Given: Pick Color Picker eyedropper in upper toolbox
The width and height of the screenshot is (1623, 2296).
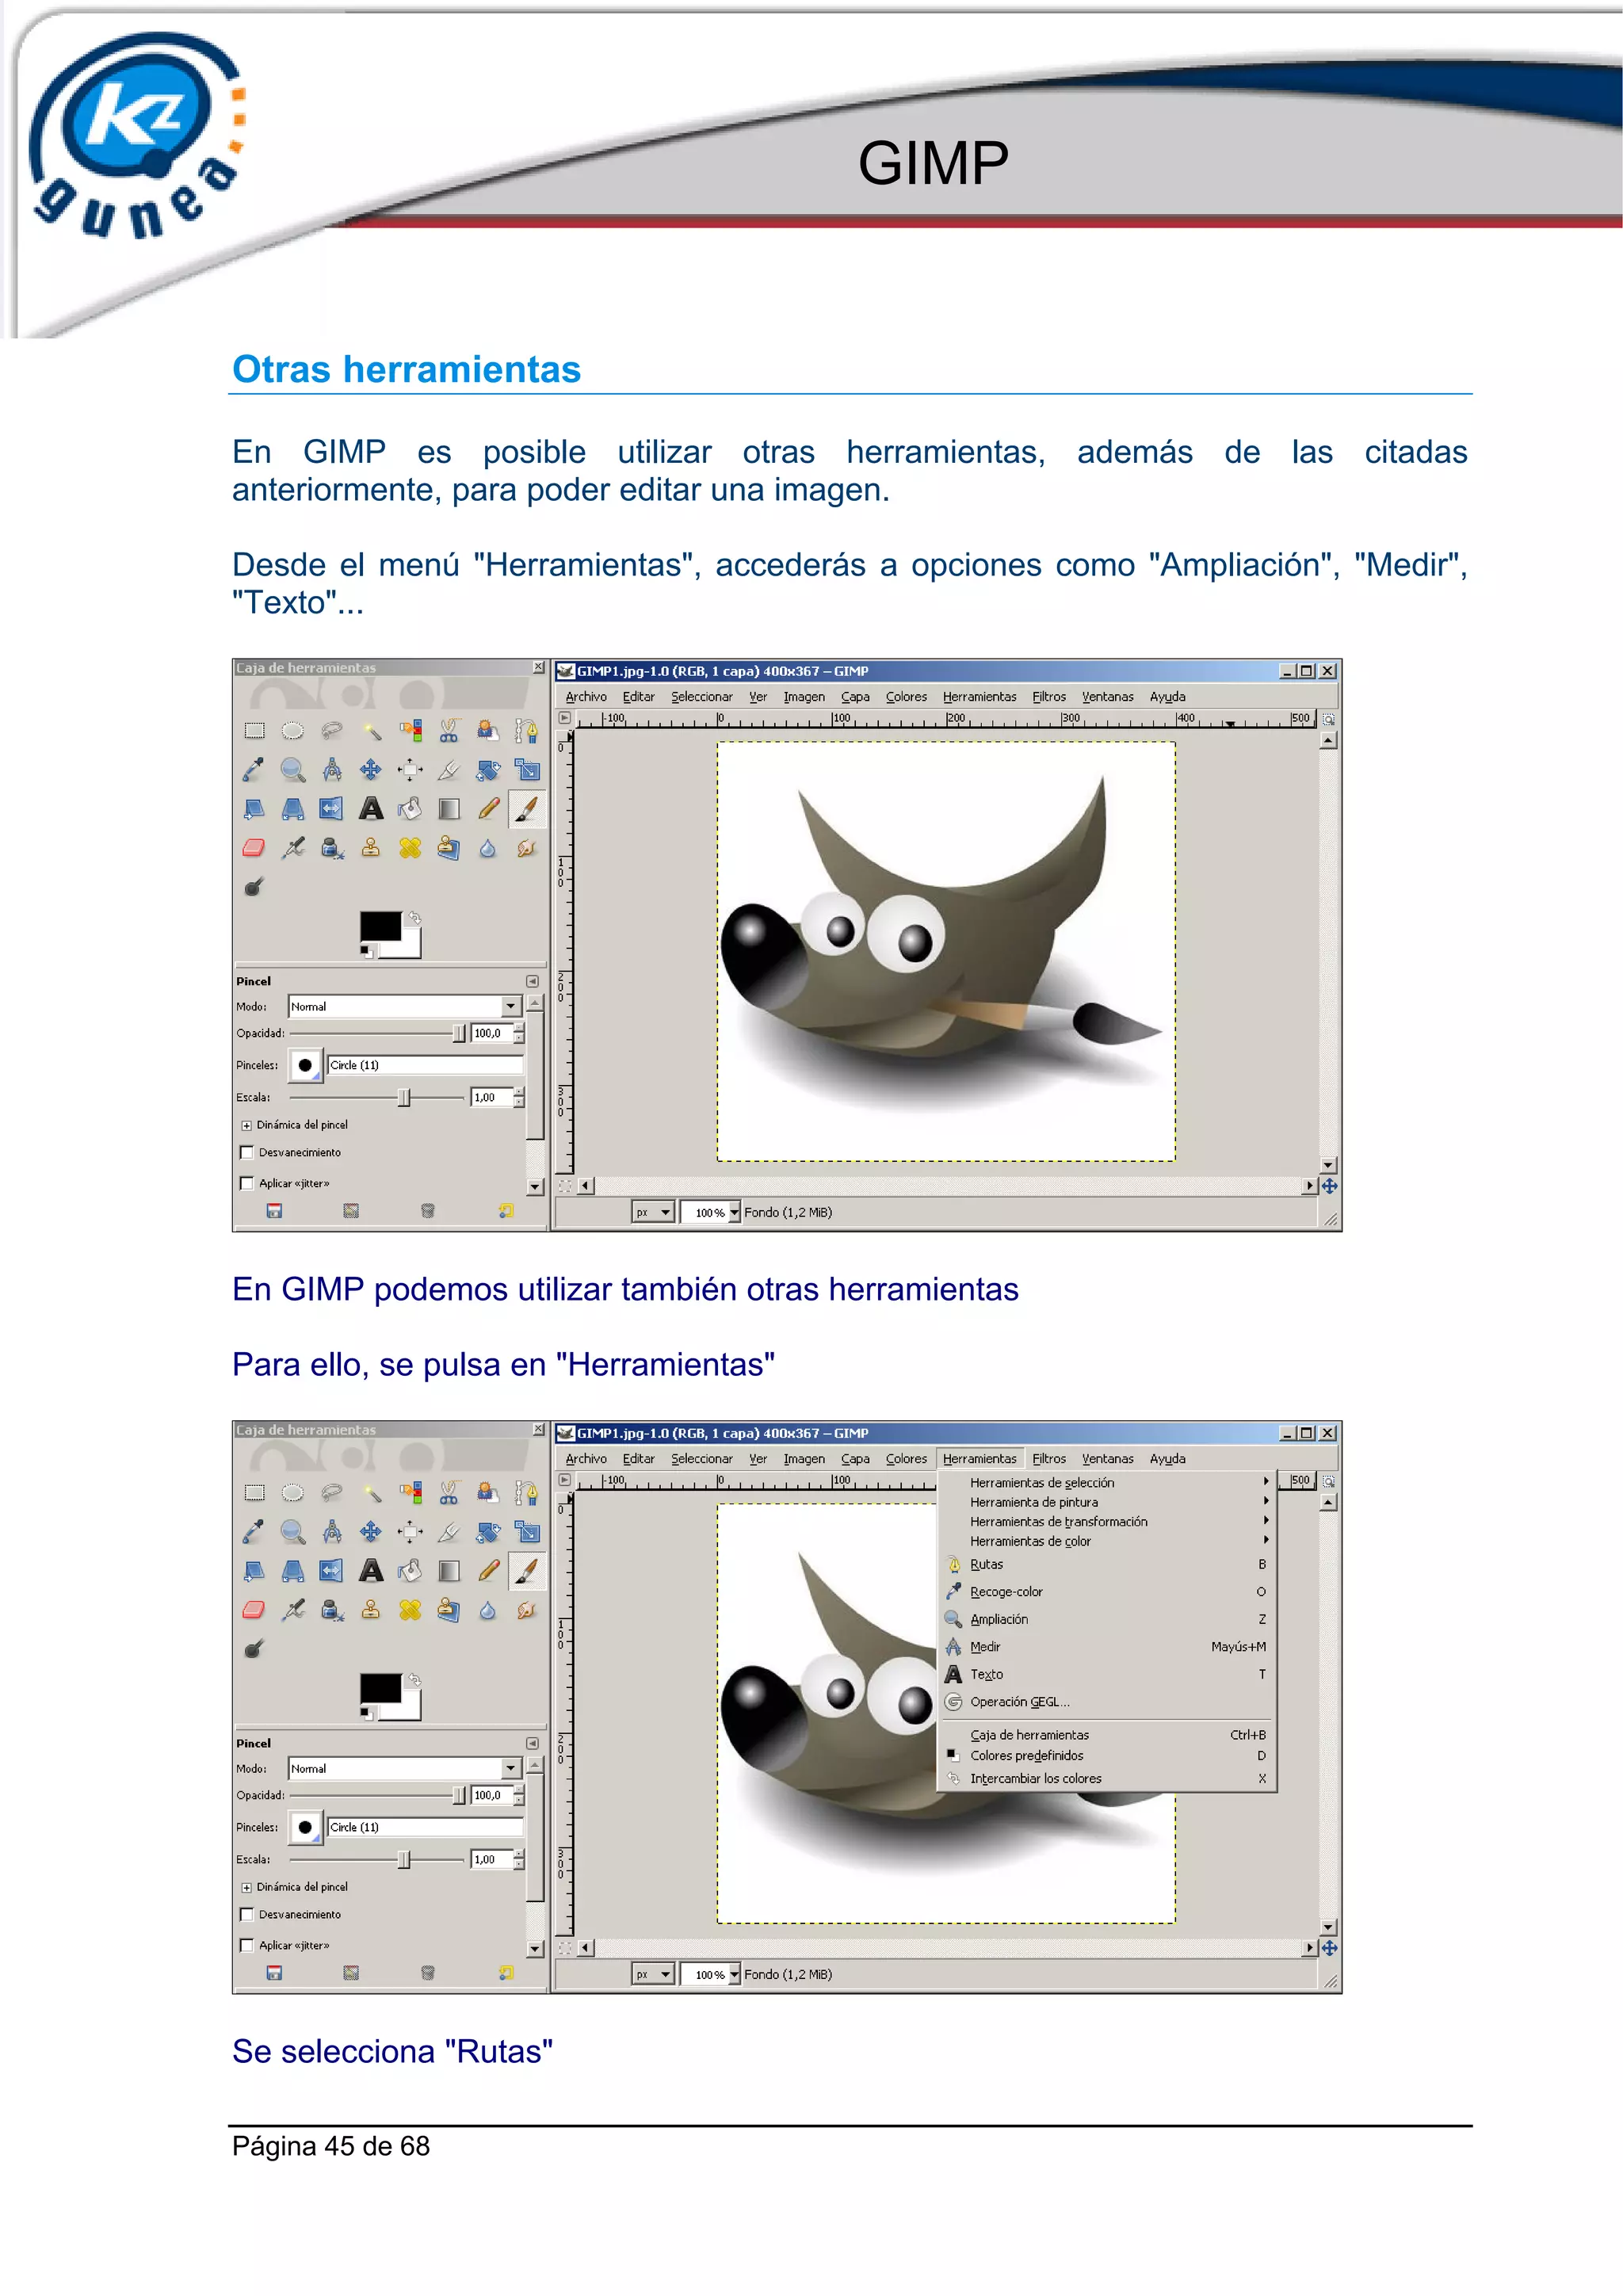Looking at the screenshot, I should (254, 770).
